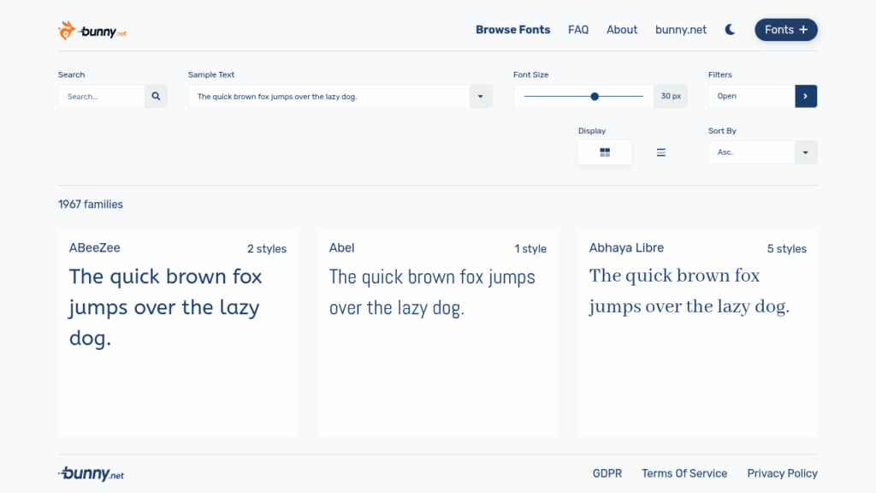The height and width of the screenshot is (493, 876).
Task: Focus the Search input field
Action: tap(102, 96)
